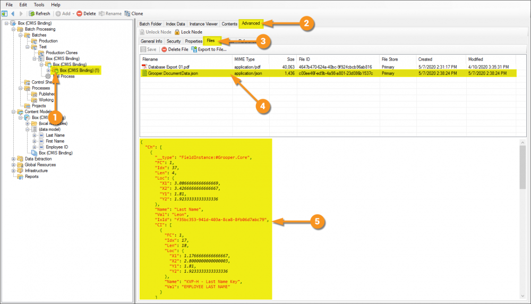The image size is (531, 304).
Task: Click the Clone node icon
Action: pos(127,13)
